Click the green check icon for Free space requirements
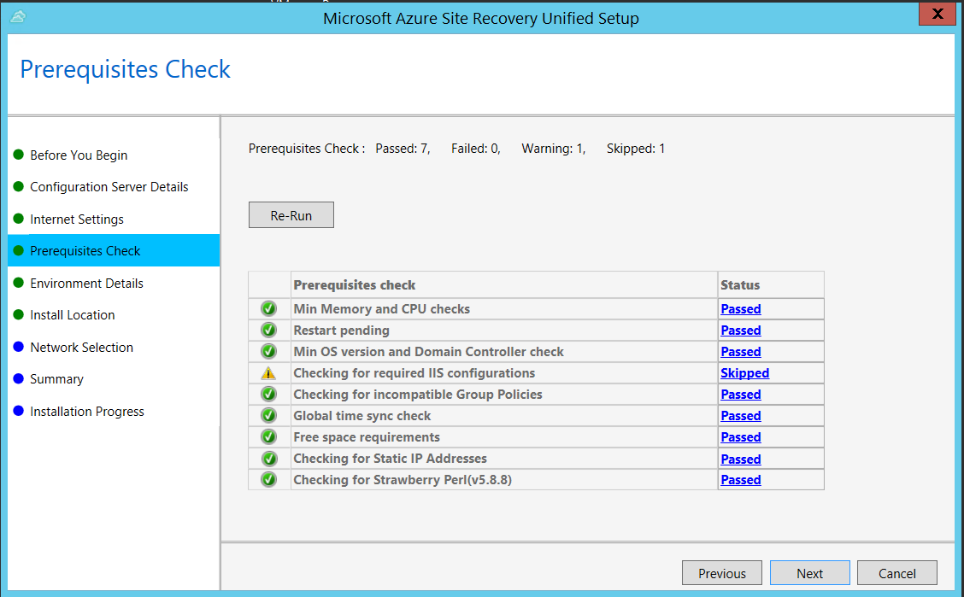 point(268,436)
